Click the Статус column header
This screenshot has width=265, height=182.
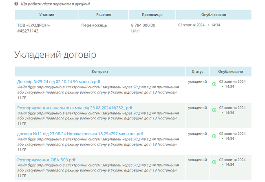click(x=197, y=71)
